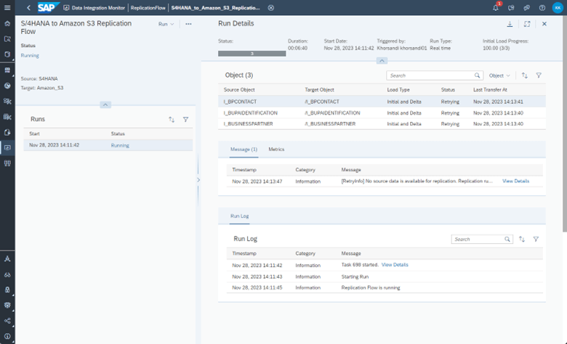Open the KK user profile avatar

[558, 7]
